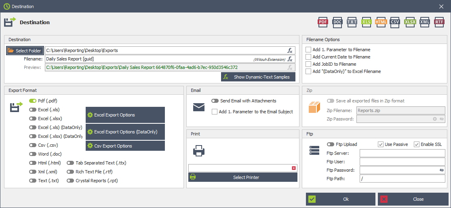This screenshot has width=451, height=208.
Task: Reveal the Ftp Password with eye icon
Action: [442, 170]
